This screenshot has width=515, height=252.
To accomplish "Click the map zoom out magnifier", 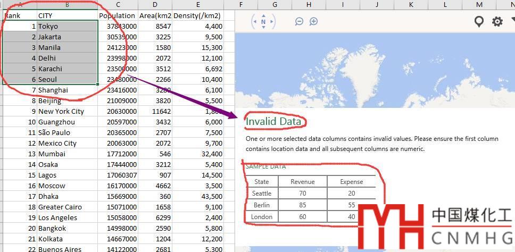I will coord(299,21).
